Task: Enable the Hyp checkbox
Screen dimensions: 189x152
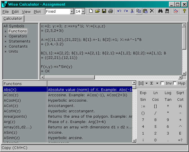Action: (175, 83)
